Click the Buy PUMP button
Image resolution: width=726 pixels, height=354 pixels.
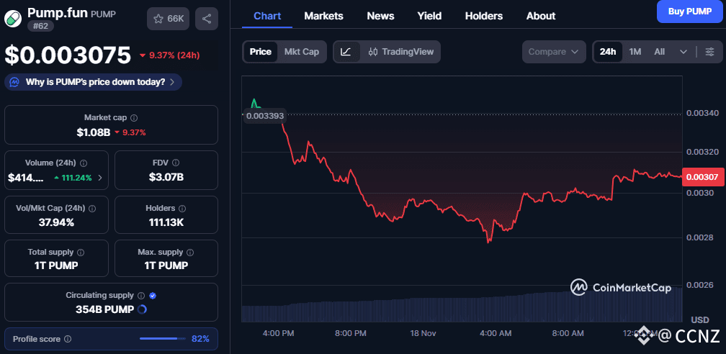[x=689, y=12]
